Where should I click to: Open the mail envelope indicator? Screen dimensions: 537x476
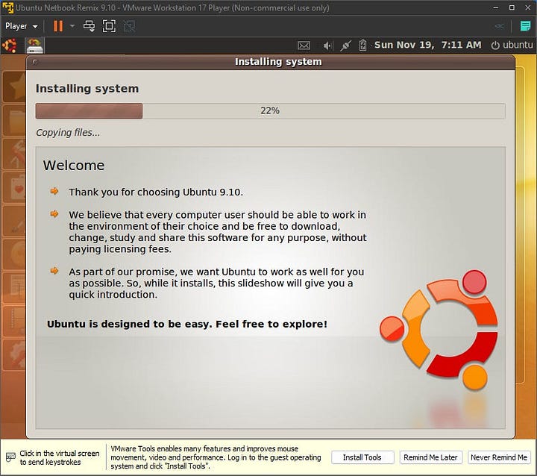tap(304, 46)
